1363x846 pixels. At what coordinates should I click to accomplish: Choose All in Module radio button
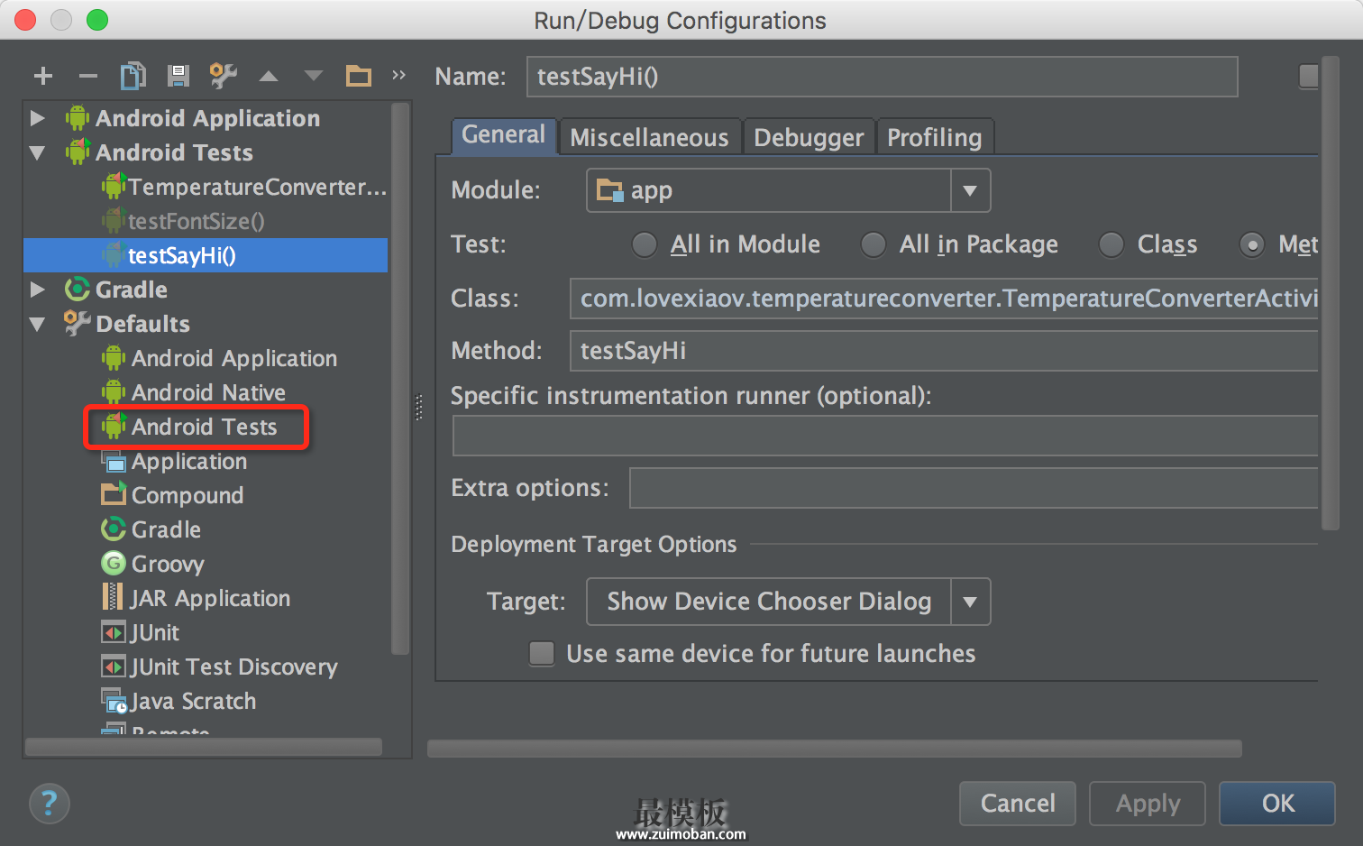point(644,244)
